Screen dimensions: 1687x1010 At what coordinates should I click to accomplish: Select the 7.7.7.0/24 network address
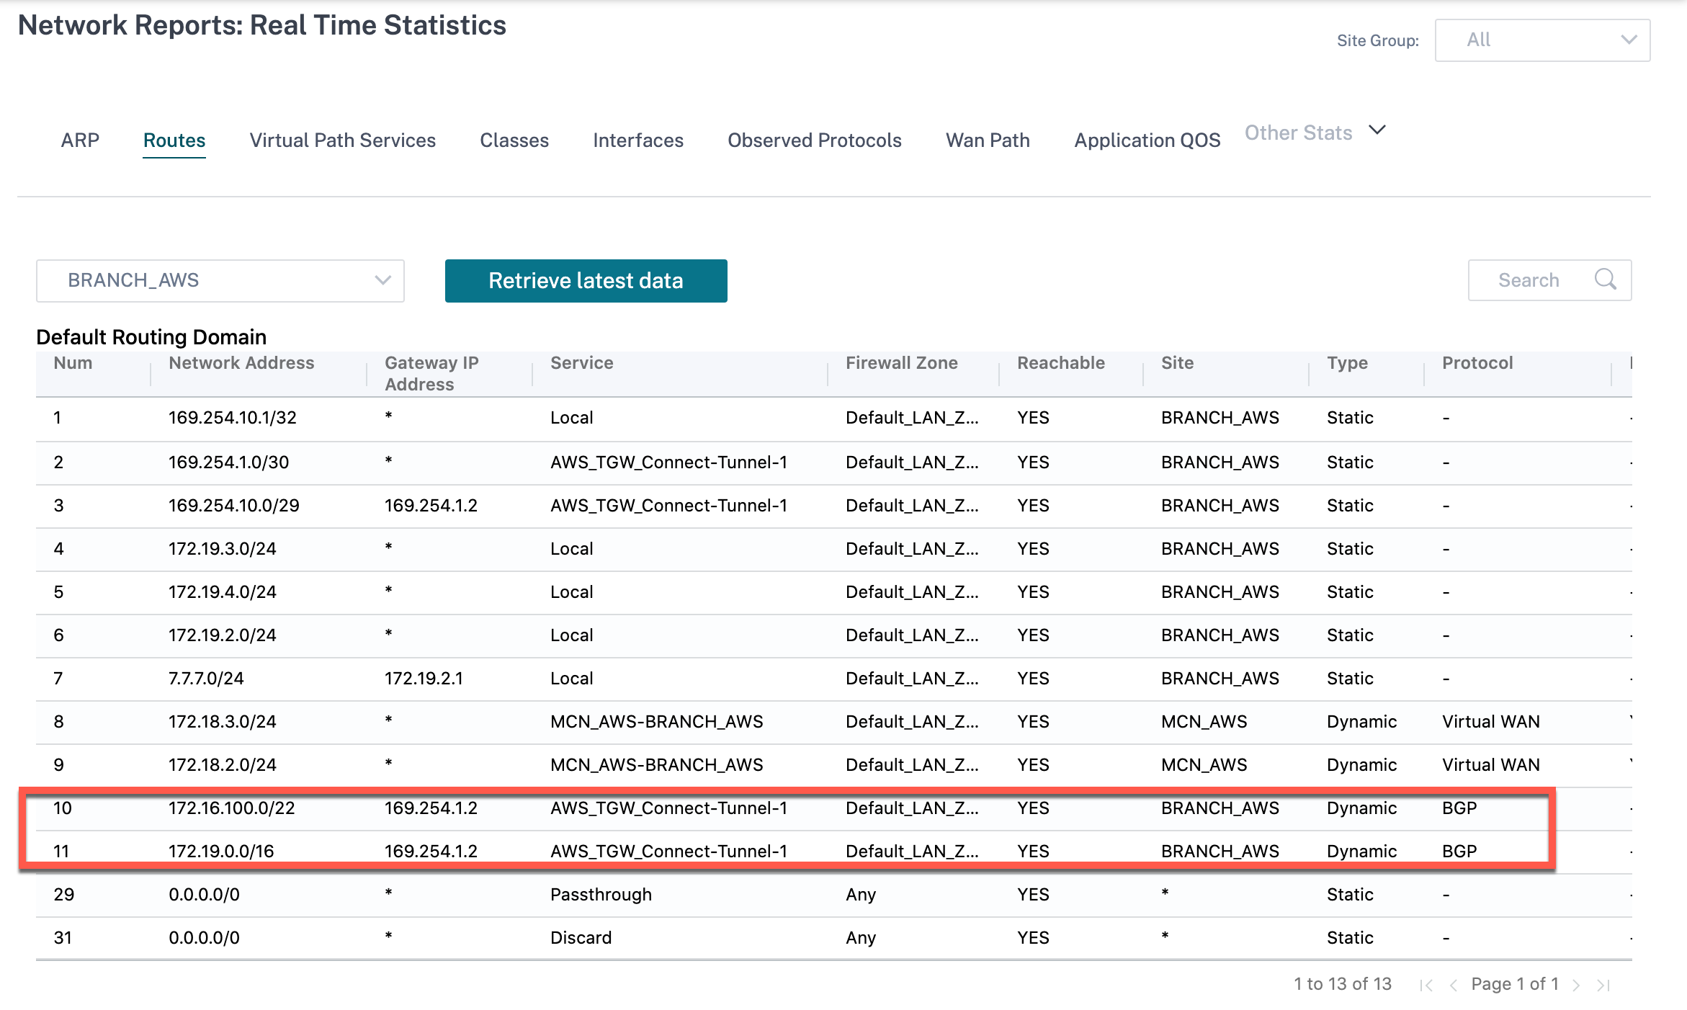click(x=206, y=679)
